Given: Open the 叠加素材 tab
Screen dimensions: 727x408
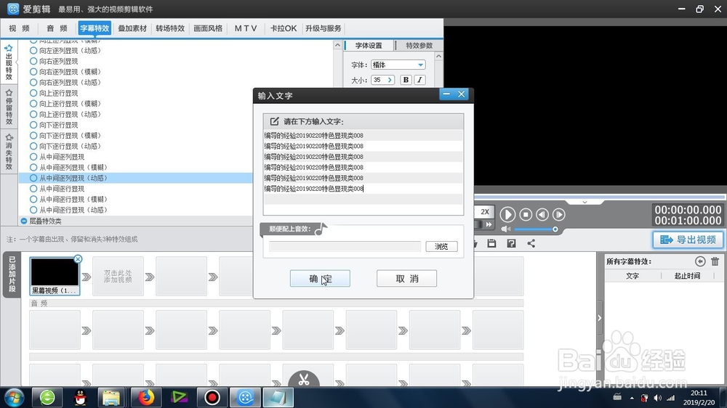Looking at the screenshot, I should click(132, 28).
